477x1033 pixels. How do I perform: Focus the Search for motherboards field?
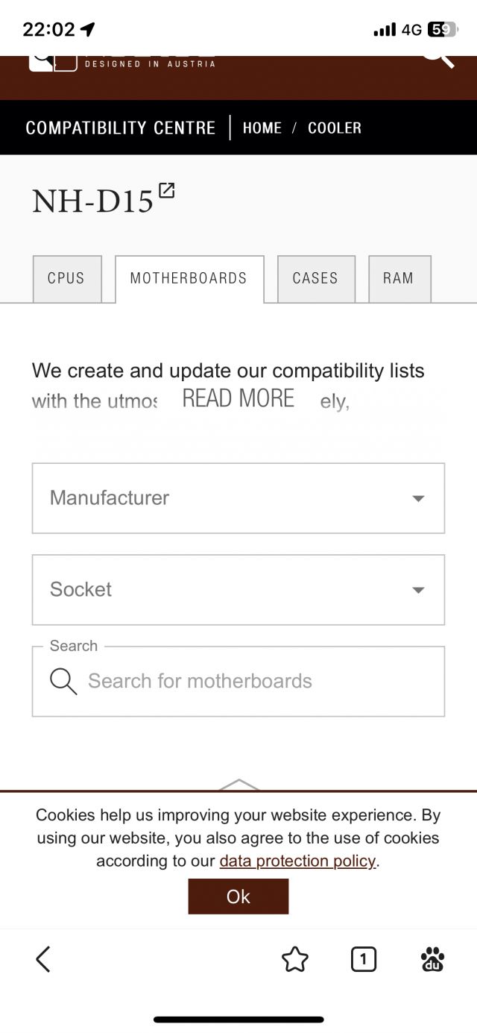pyautogui.click(x=253, y=681)
